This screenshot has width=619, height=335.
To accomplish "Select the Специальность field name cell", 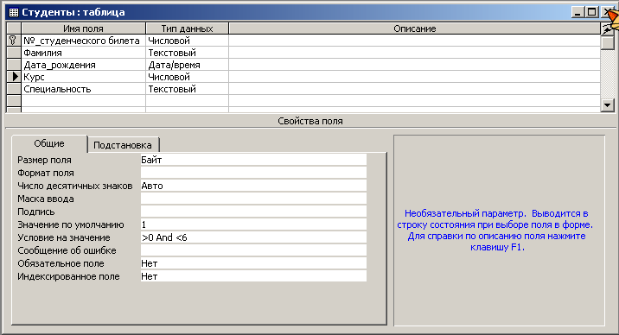I will pyautogui.click(x=83, y=89).
